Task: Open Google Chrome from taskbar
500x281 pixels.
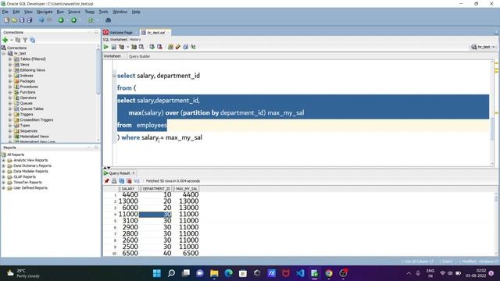Action: (329, 273)
